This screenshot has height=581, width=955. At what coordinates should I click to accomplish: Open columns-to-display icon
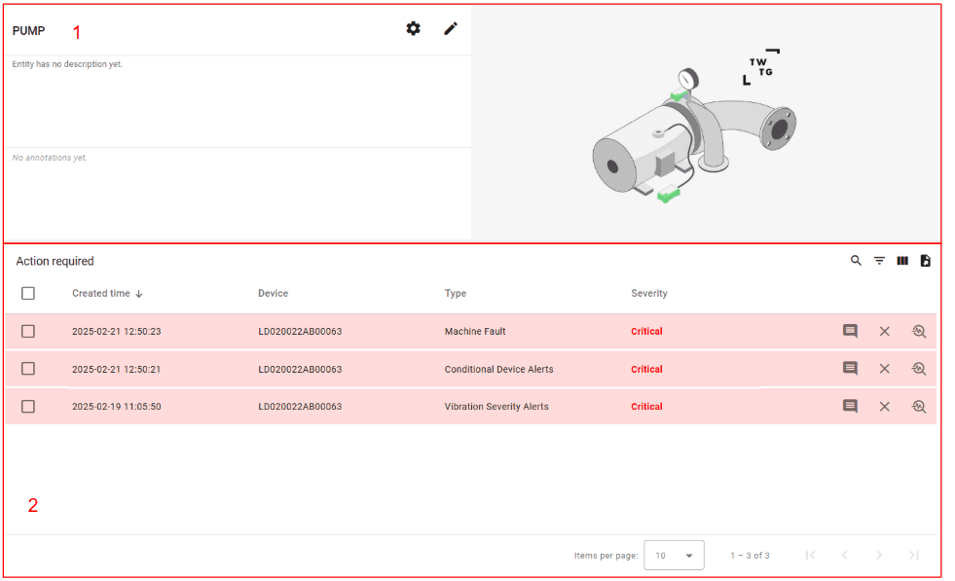[902, 261]
